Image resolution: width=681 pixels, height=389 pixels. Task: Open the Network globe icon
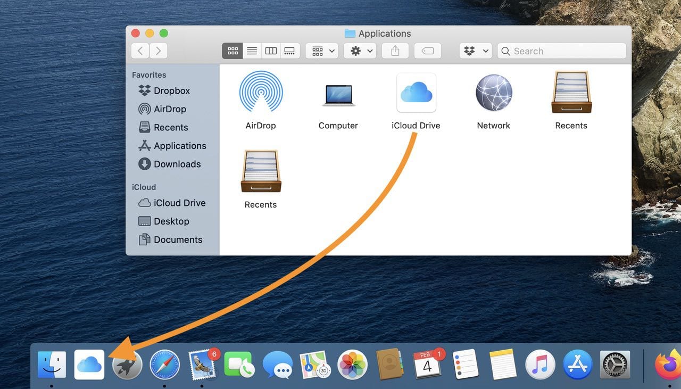point(494,93)
